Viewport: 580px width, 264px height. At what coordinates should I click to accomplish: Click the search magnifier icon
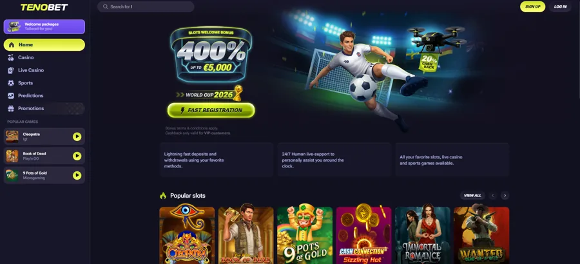[106, 6]
